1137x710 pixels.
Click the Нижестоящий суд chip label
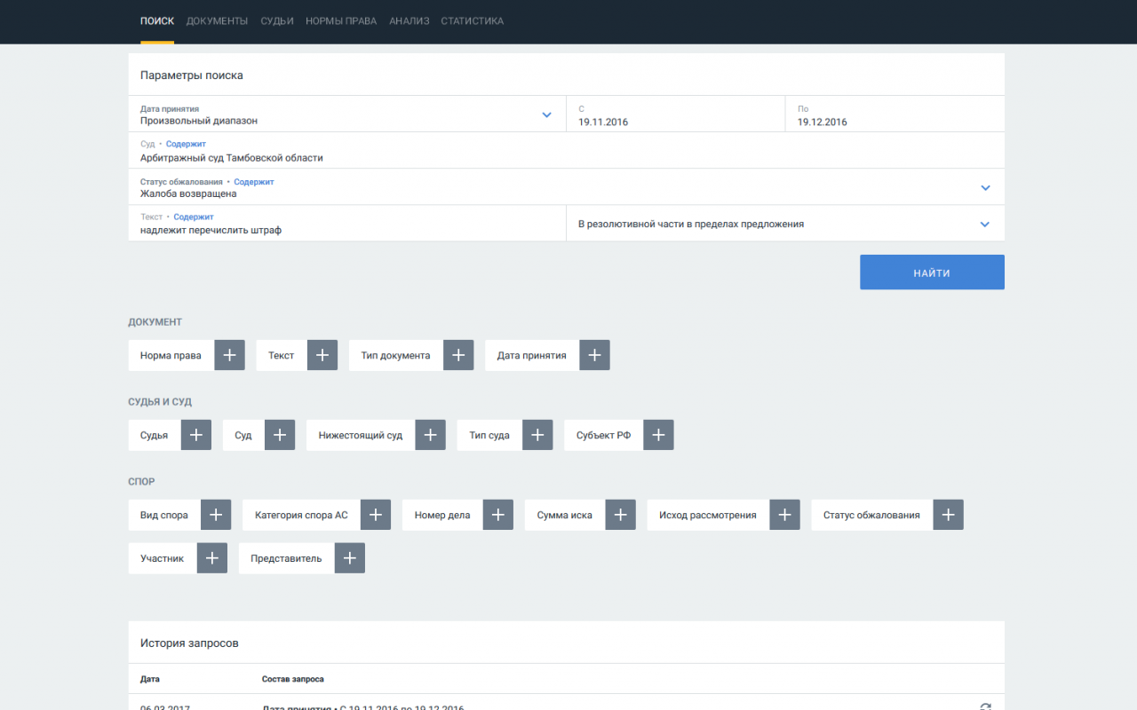(x=361, y=436)
